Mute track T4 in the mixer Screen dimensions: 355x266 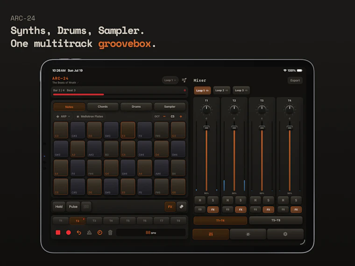point(283,200)
